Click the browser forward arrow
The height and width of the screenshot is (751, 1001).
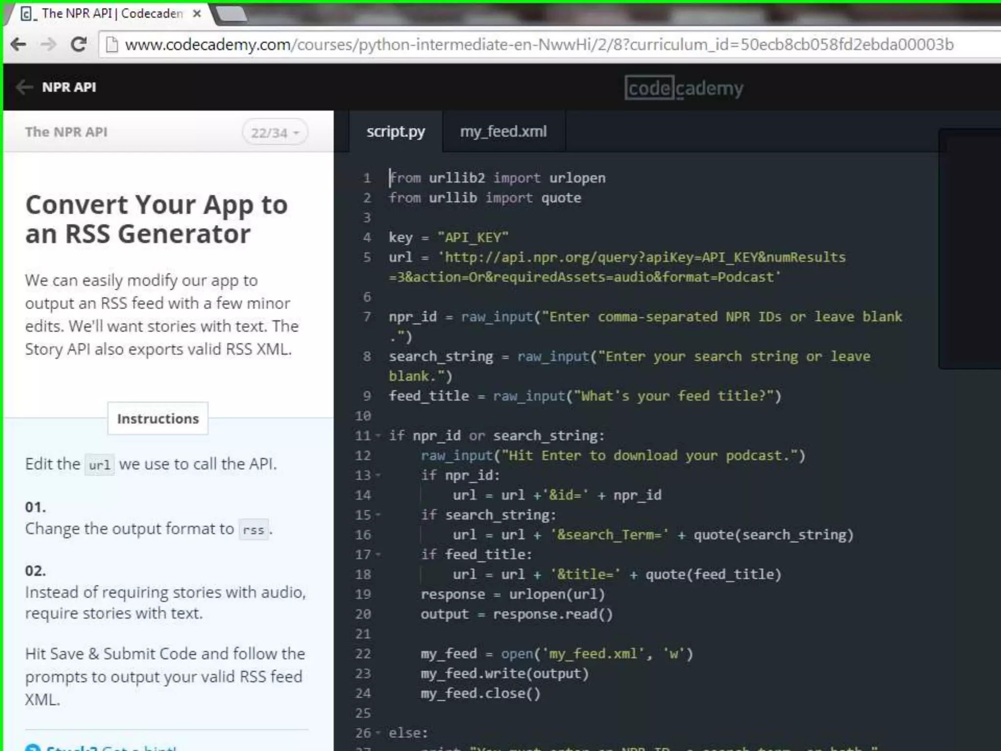tap(48, 44)
